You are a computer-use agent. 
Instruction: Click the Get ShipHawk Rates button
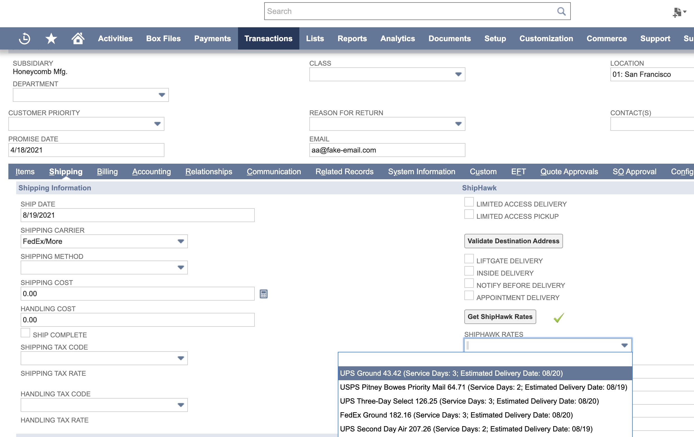pos(500,317)
